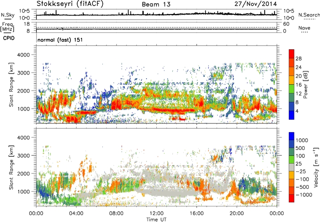Click the 20:00 time tick label
Image resolution: width=320 pixels, height=222 pixels.
click(x=237, y=214)
